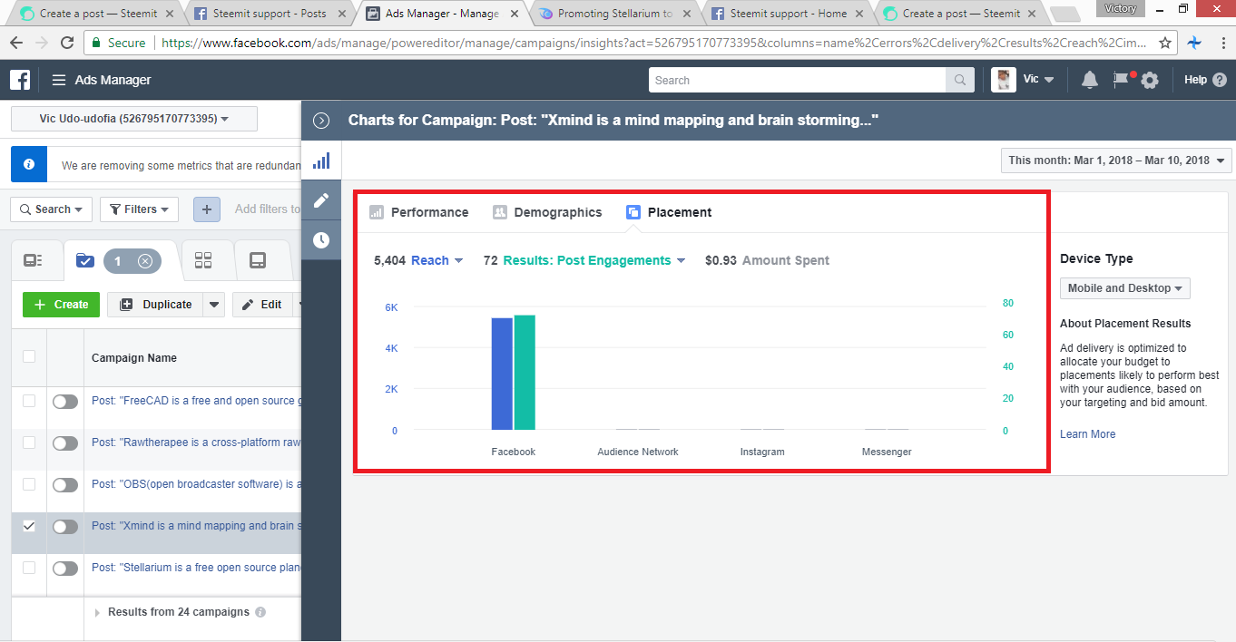
Task: Open the date range dropdown
Action: point(1116,160)
